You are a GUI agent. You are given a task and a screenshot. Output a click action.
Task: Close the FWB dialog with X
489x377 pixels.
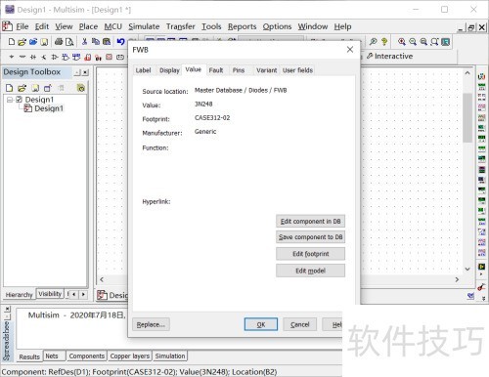[350, 50]
